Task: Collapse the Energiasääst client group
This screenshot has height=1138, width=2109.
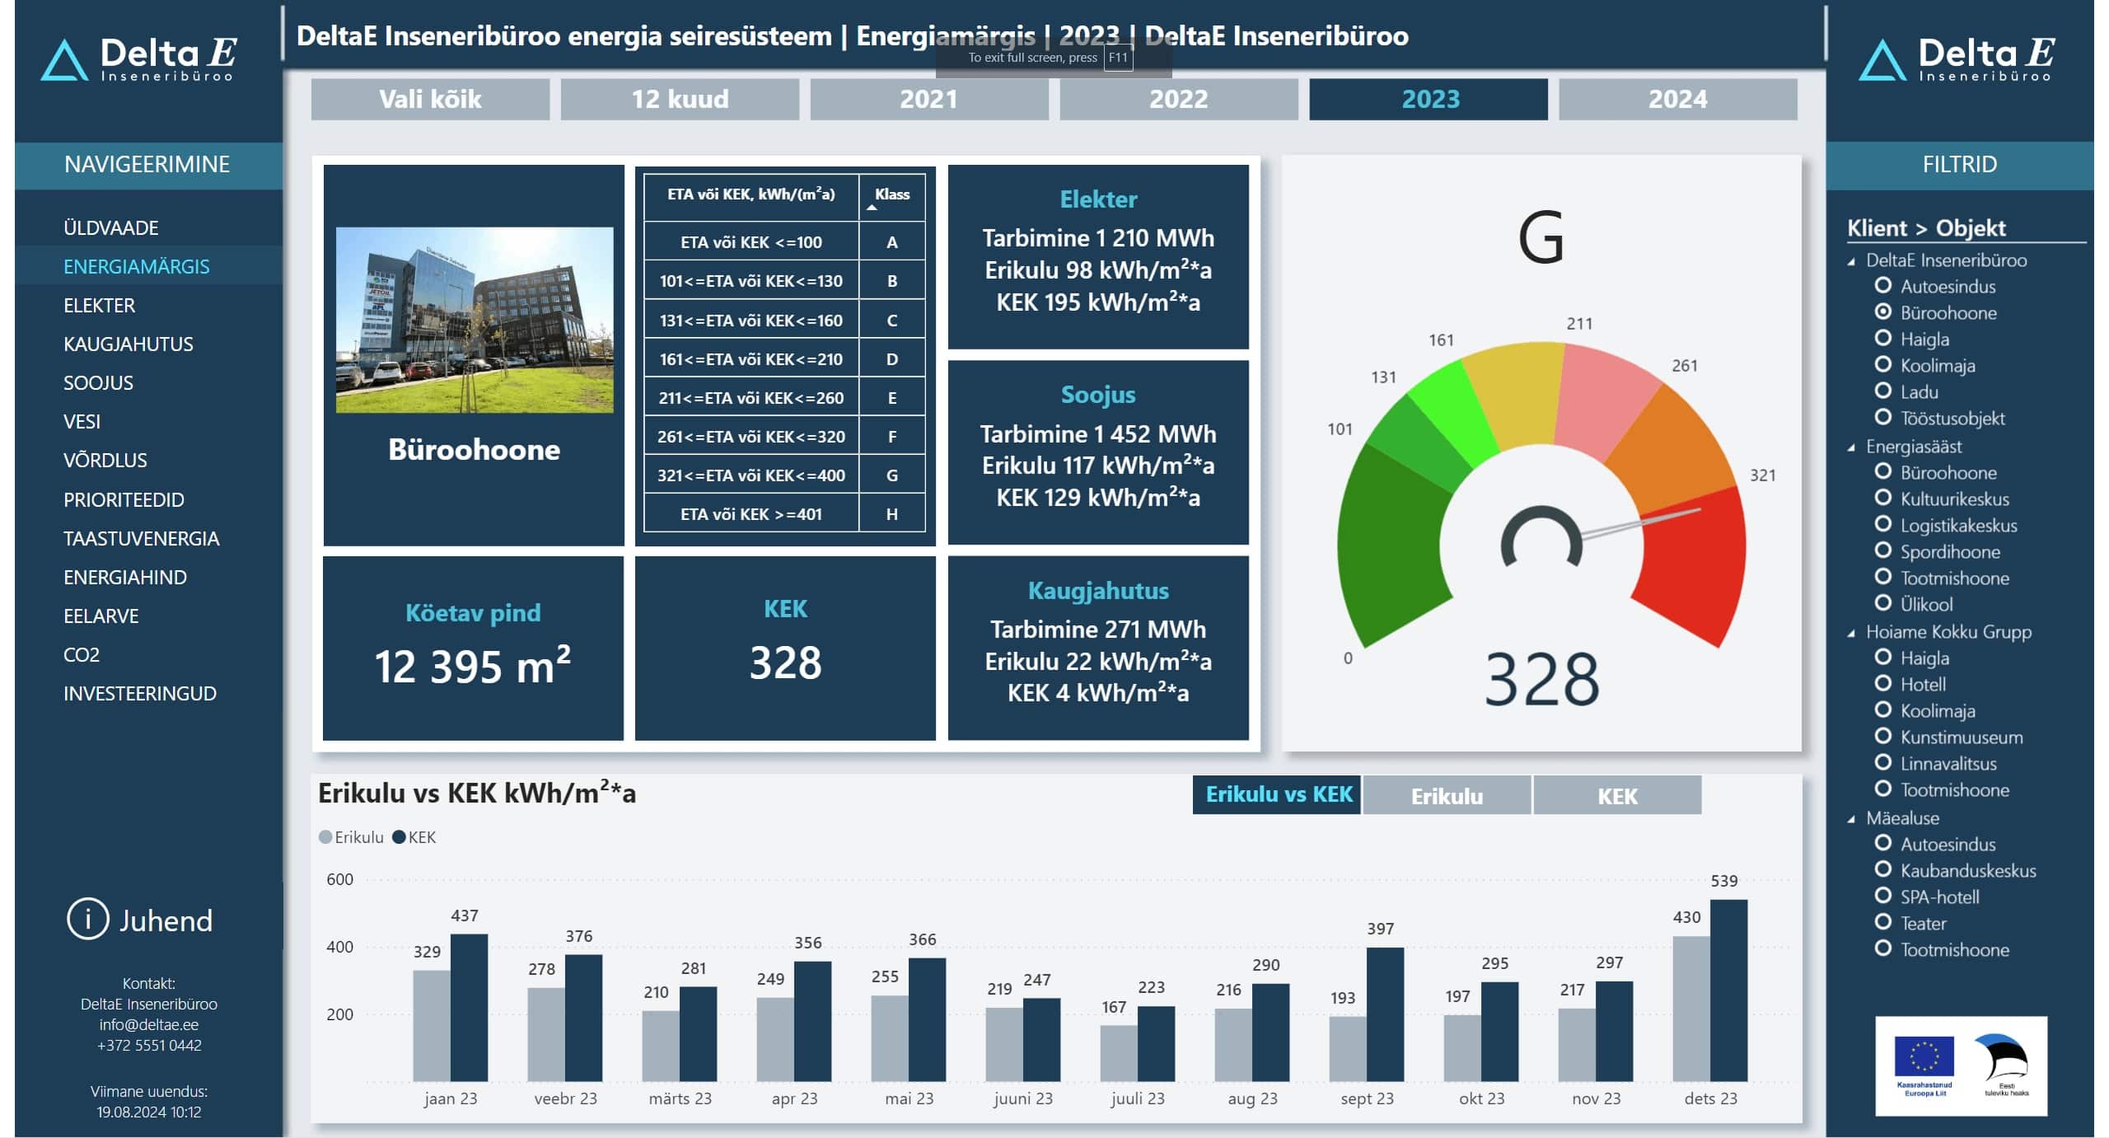Action: click(1852, 447)
